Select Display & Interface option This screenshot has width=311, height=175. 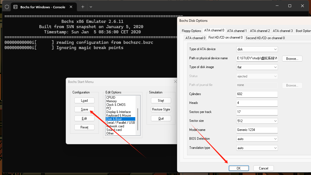click(x=118, y=112)
